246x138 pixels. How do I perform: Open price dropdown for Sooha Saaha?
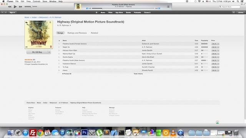coord(218,57)
